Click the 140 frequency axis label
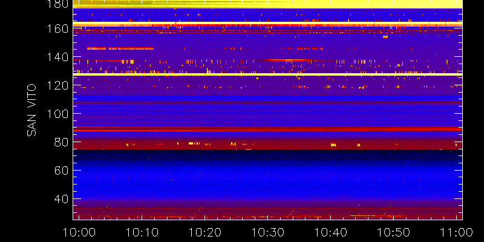The height and width of the screenshot is (242, 484). [x=57, y=57]
